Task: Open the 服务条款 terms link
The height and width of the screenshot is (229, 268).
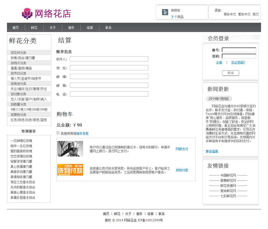Action: pos(82,133)
